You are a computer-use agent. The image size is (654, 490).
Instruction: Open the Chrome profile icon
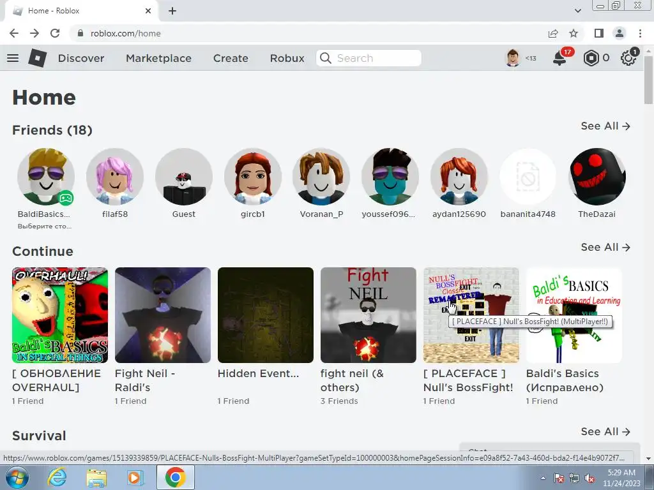click(x=620, y=33)
